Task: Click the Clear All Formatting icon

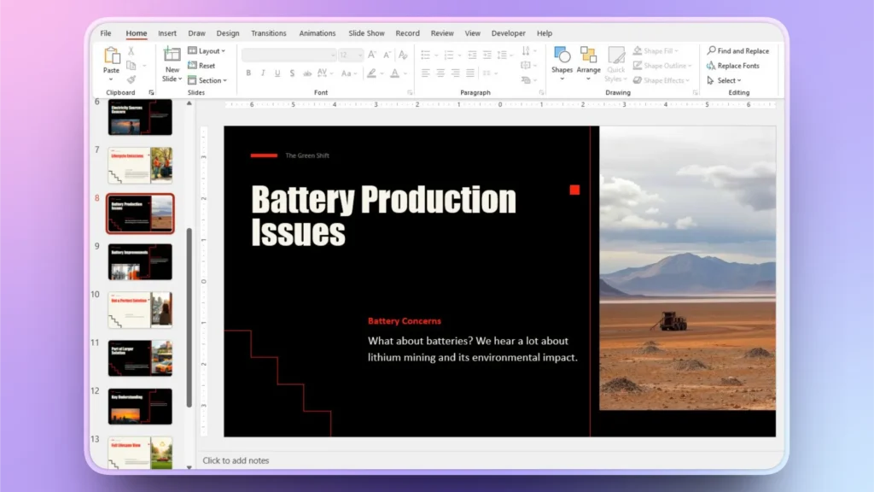Action: point(401,55)
